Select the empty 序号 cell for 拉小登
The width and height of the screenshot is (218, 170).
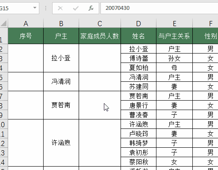pos(26,58)
